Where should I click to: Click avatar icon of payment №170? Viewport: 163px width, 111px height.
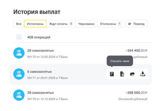(19, 95)
